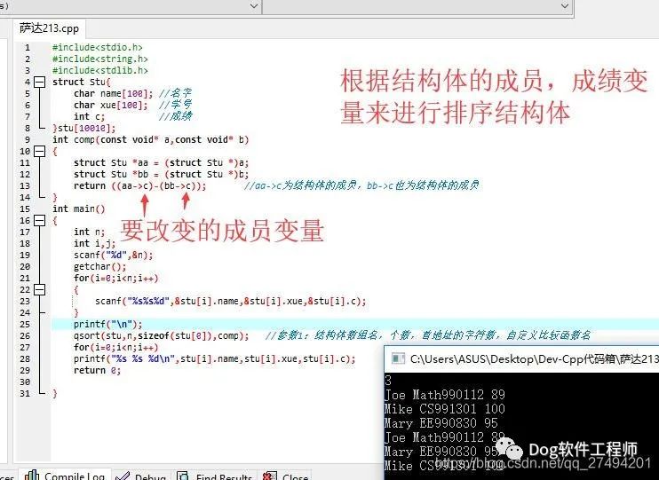Click the 'return 0;' statement
This screenshot has width=659, height=480.
click(97, 371)
